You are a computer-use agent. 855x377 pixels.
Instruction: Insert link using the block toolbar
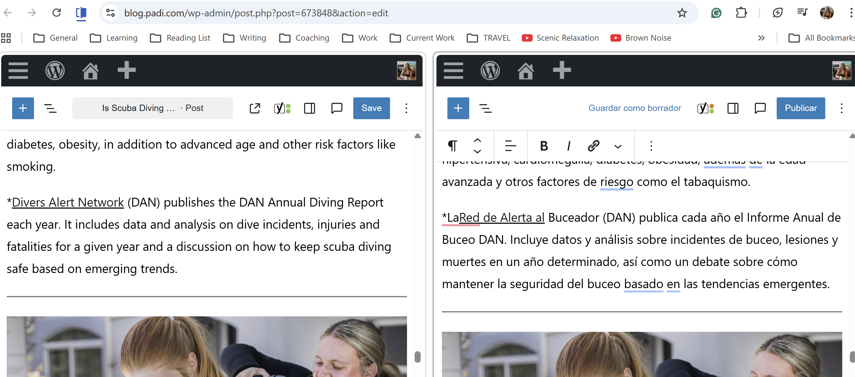tap(593, 146)
